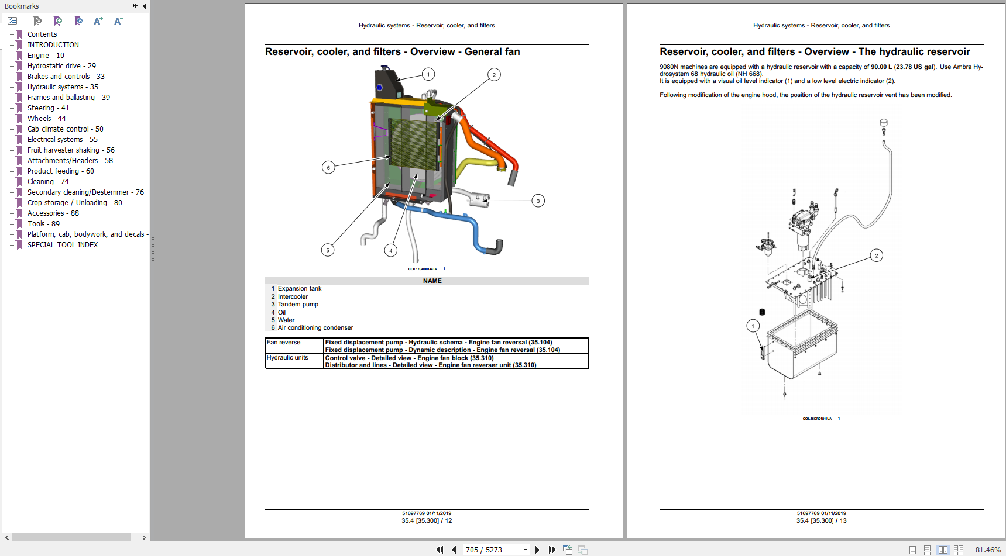Increase bookmark text size with A+
Screen dimensions: 1006x556
98,21
